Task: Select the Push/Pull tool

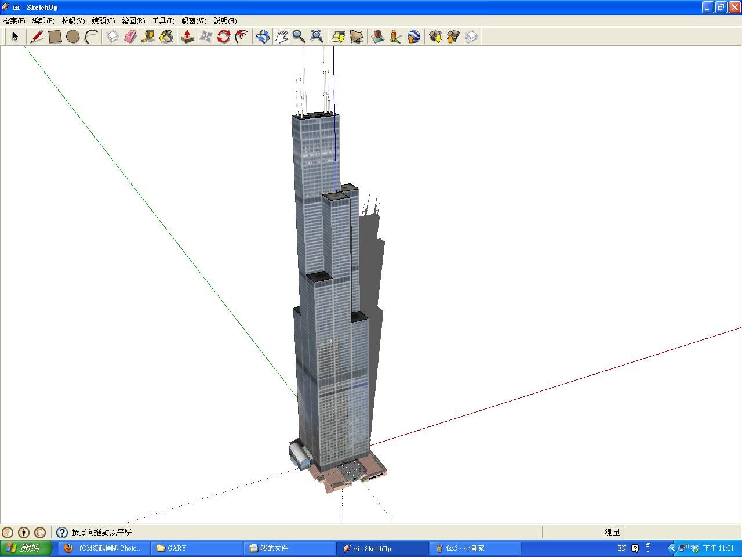Action: pos(187,37)
